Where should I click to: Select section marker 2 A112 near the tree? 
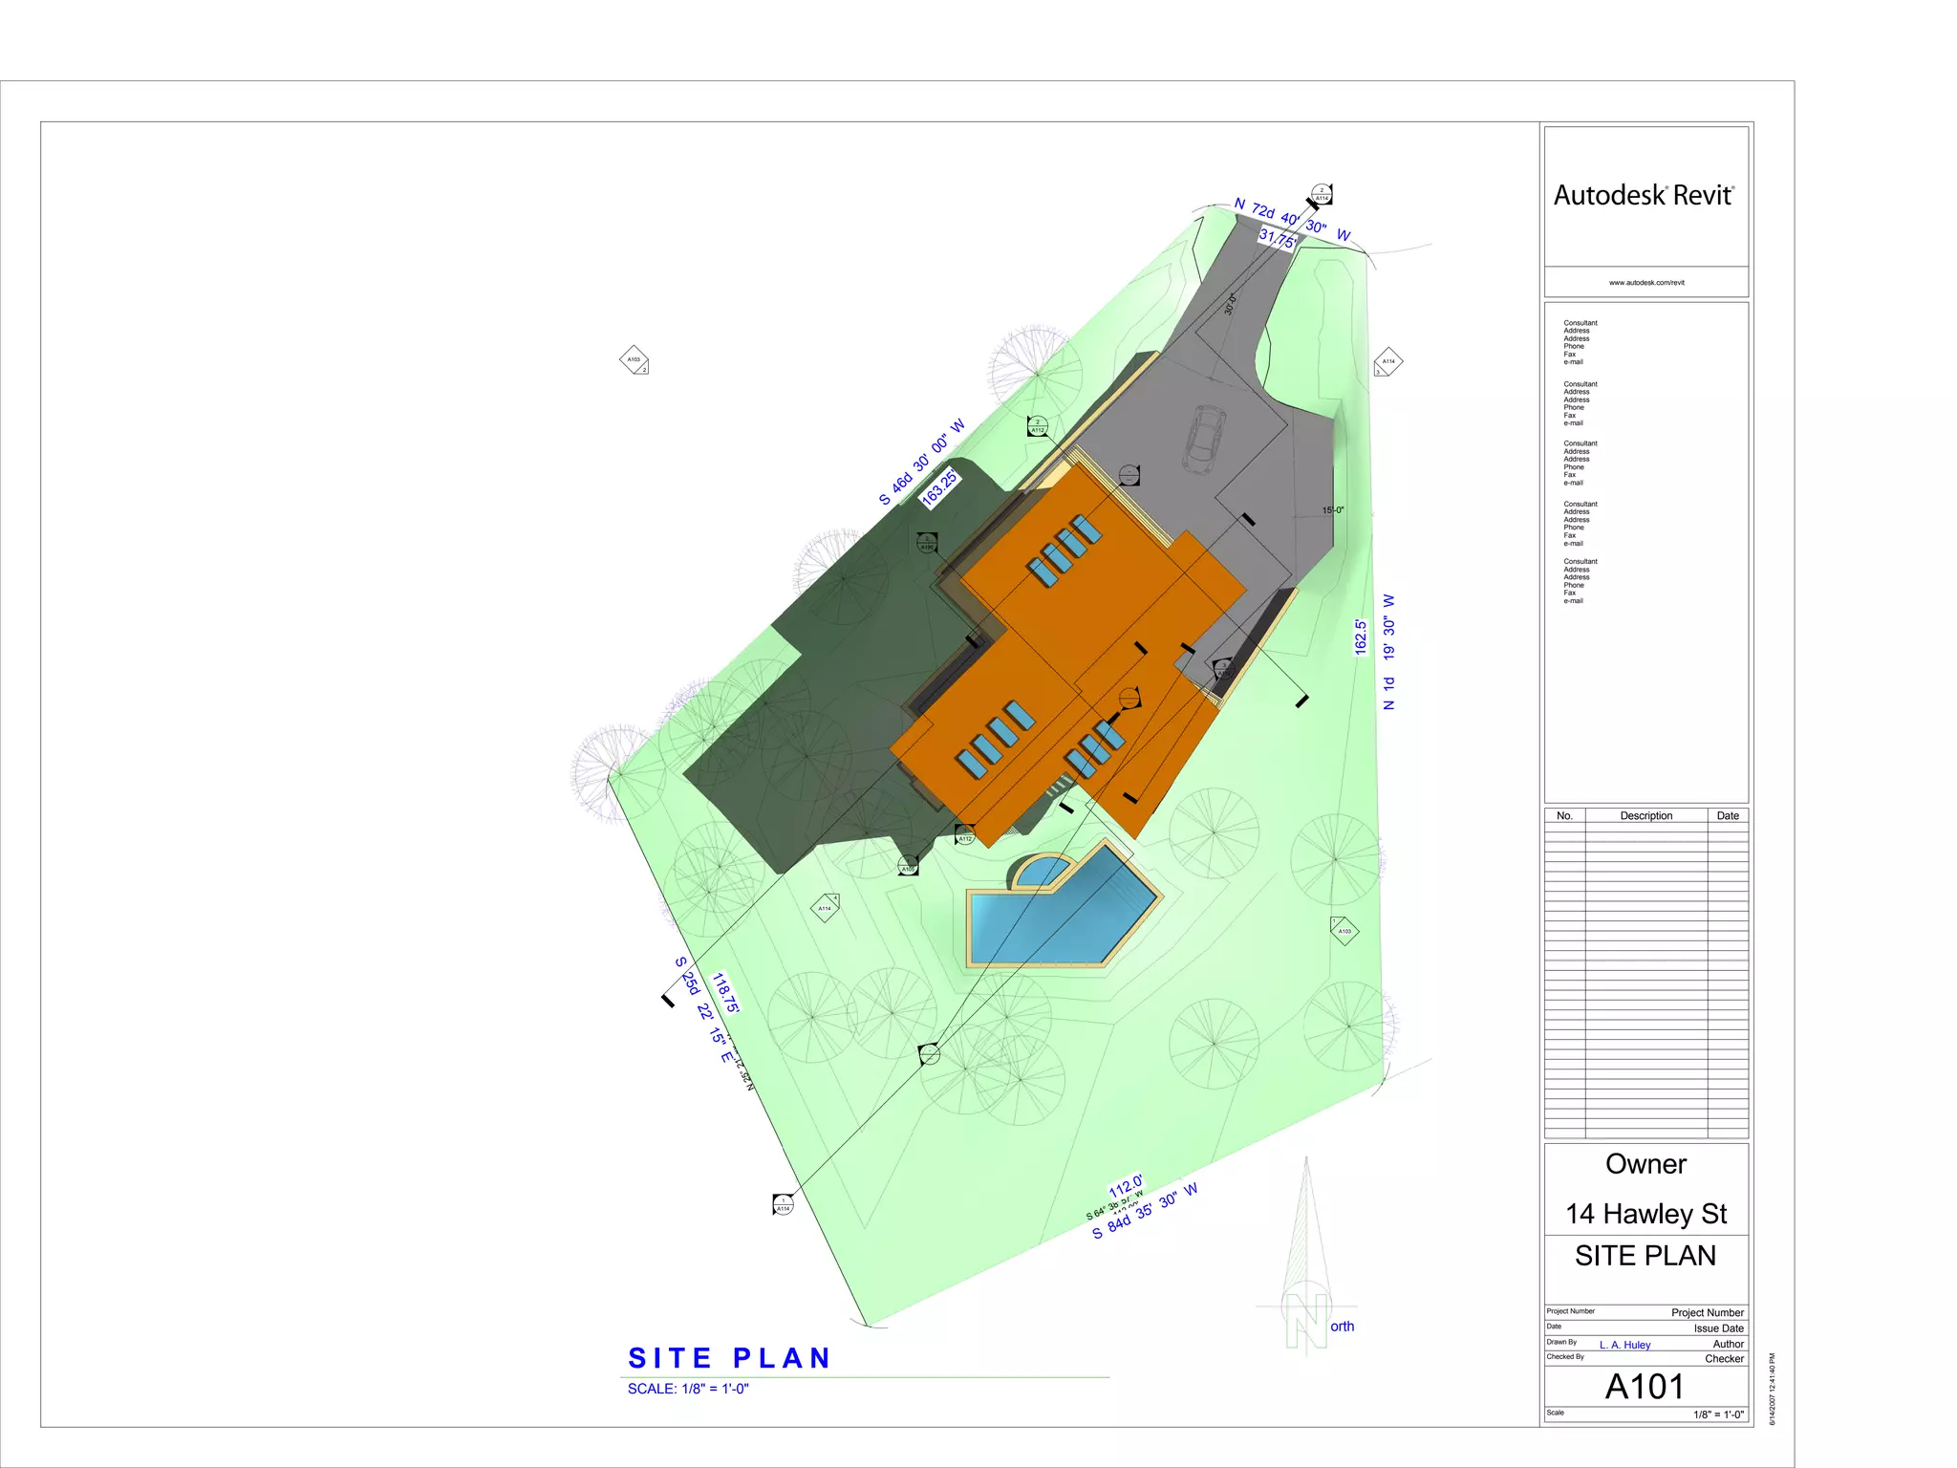(x=1038, y=426)
